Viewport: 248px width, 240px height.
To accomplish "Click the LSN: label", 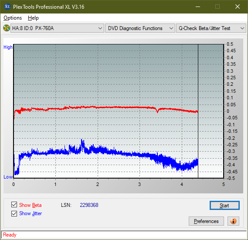I will click(x=66, y=205).
